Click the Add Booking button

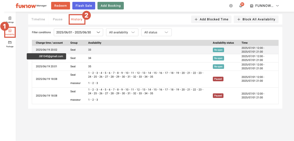point(111,6)
